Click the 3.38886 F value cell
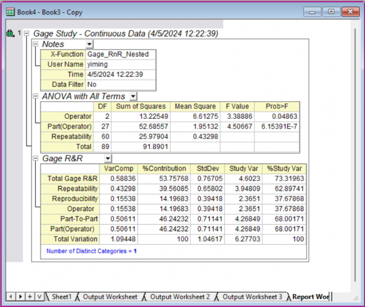 point(237,116)
